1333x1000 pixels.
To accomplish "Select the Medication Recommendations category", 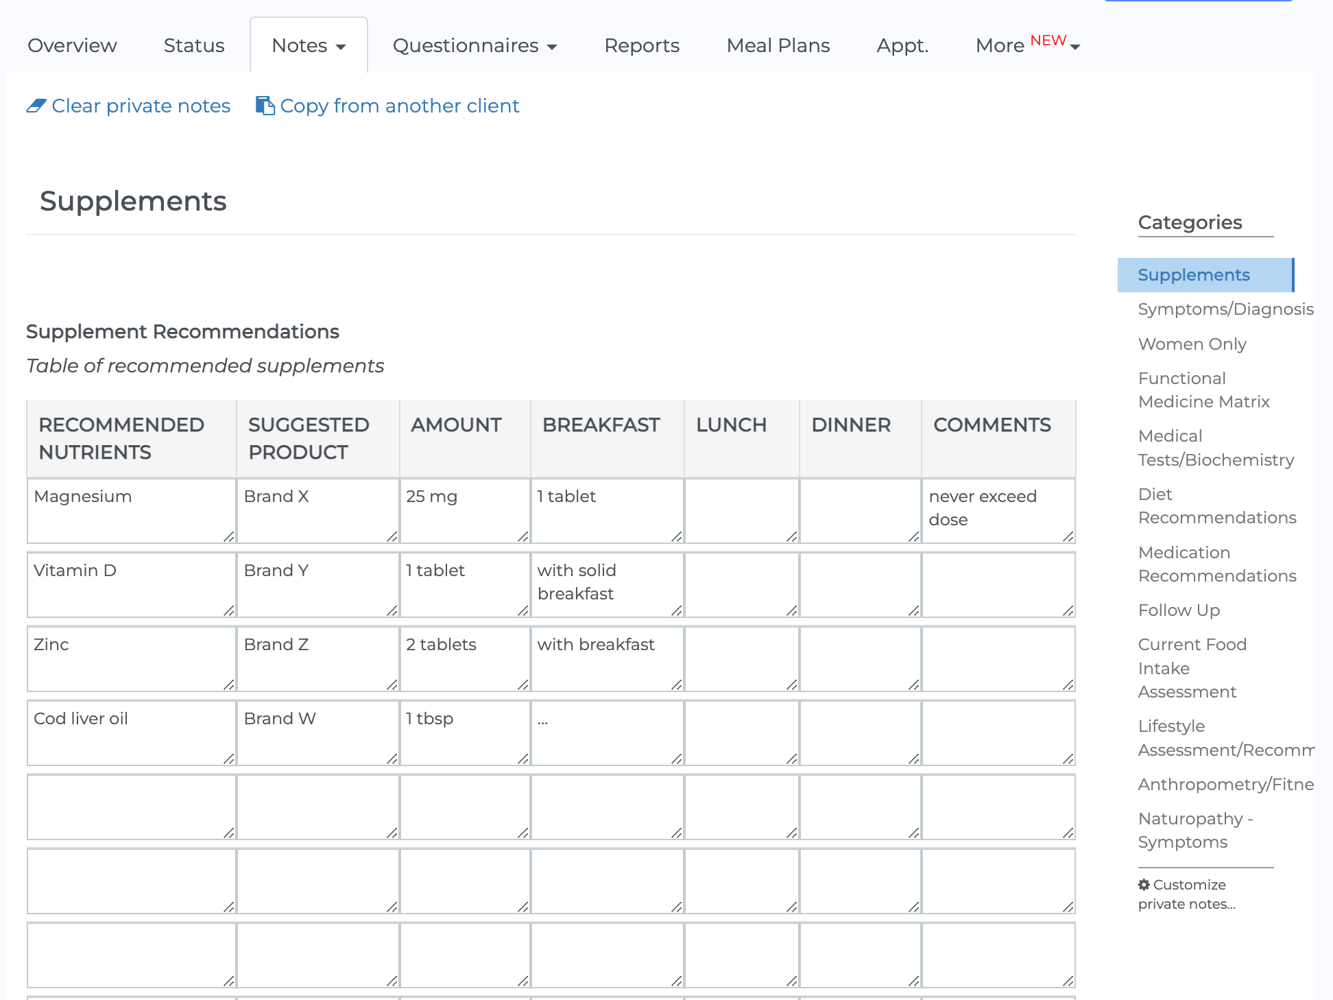I will pyautogui.click(x=1217, y=564).
